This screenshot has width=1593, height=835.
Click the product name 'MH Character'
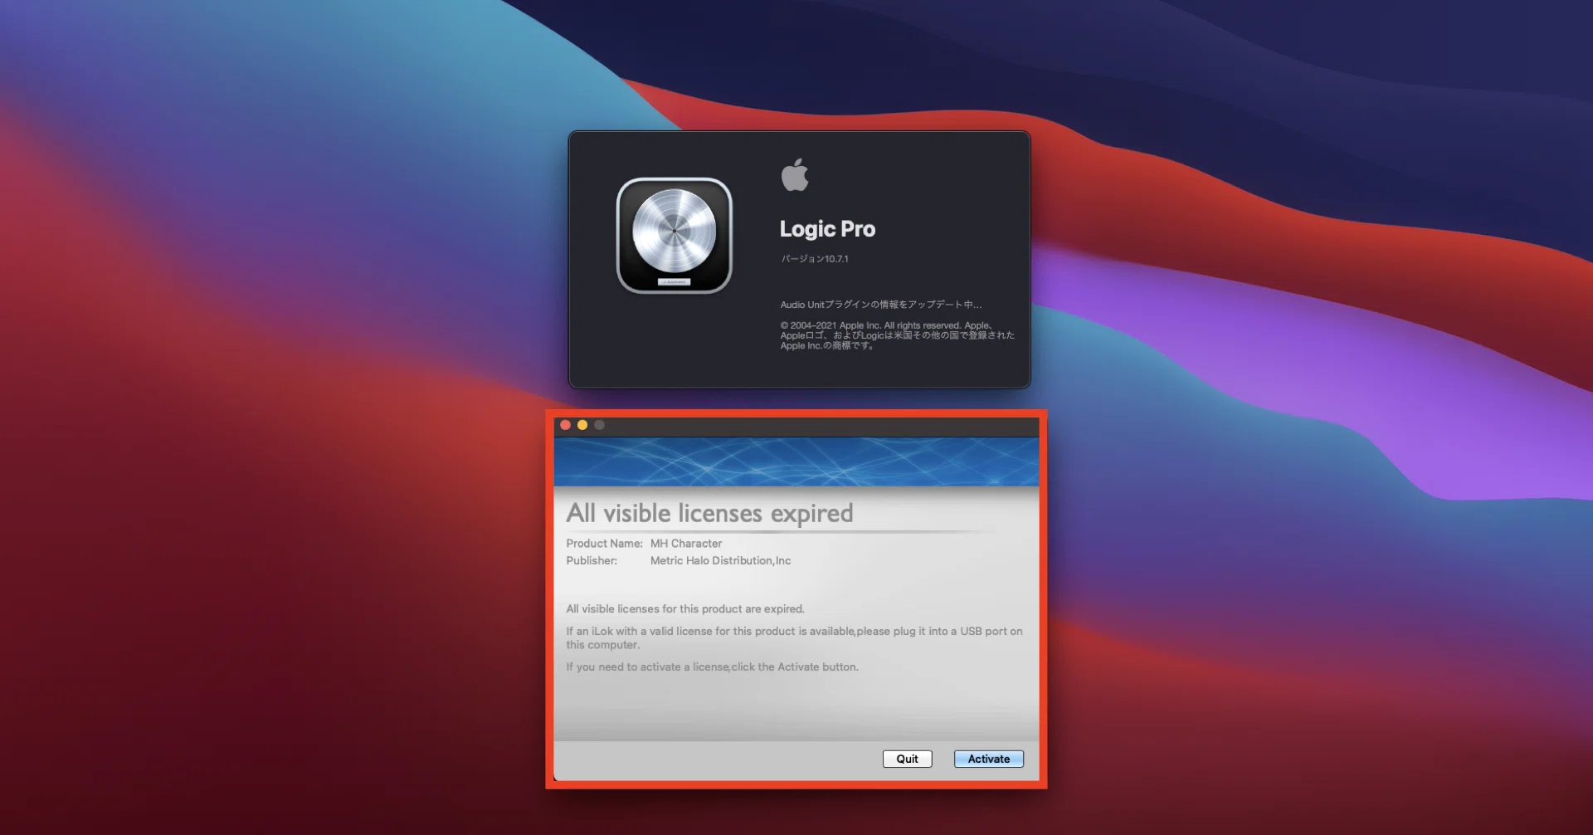coord(686,544)
